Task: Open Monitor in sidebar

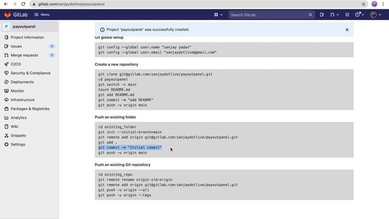Action: tap(18, 91)
